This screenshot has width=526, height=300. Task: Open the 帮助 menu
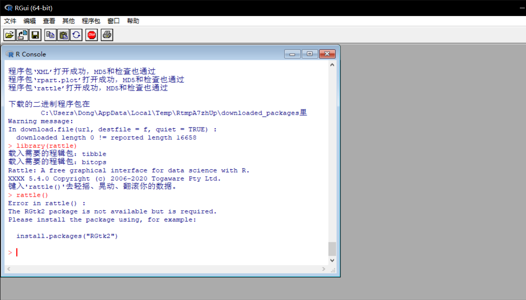tap(132, 21)
